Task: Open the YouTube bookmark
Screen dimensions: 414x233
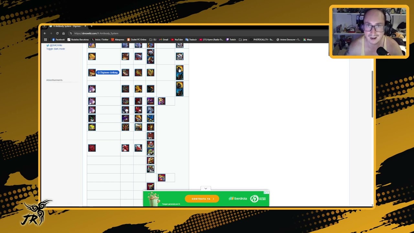Action: click(x=177, y=40)
